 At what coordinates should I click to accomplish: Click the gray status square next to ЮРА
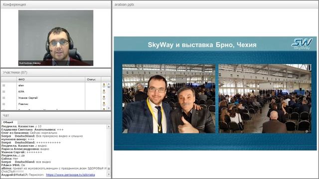click(x=3, y=91)
